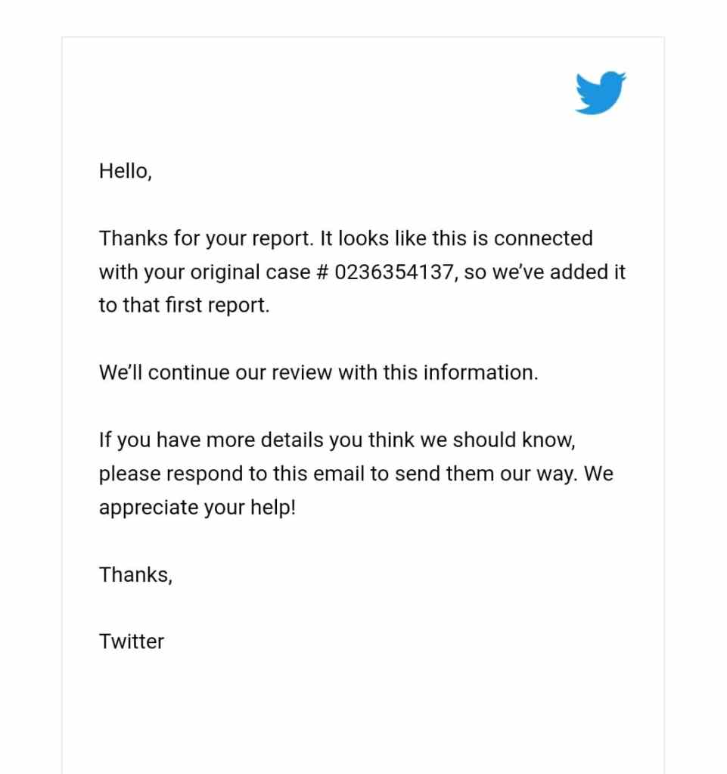
Task: Click the "to that first report." line
Action: [x=184, y=306]
